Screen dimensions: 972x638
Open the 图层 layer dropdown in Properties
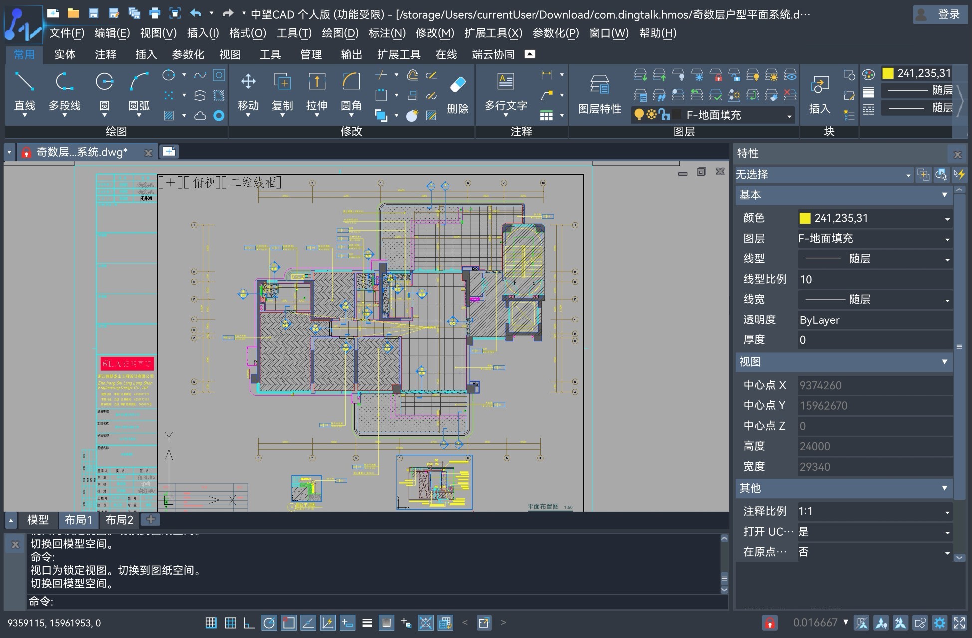point(947,239)
